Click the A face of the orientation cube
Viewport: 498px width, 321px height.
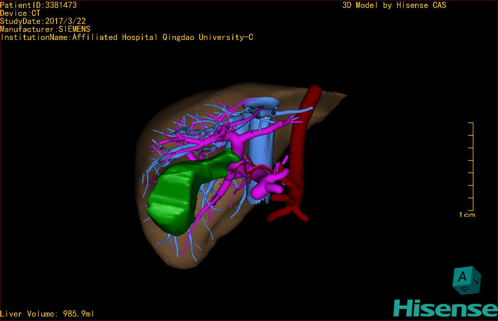(x=462, y=277)
